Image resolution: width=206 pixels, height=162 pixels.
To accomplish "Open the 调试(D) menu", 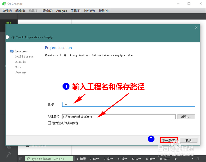I will [x=47, y=11].
